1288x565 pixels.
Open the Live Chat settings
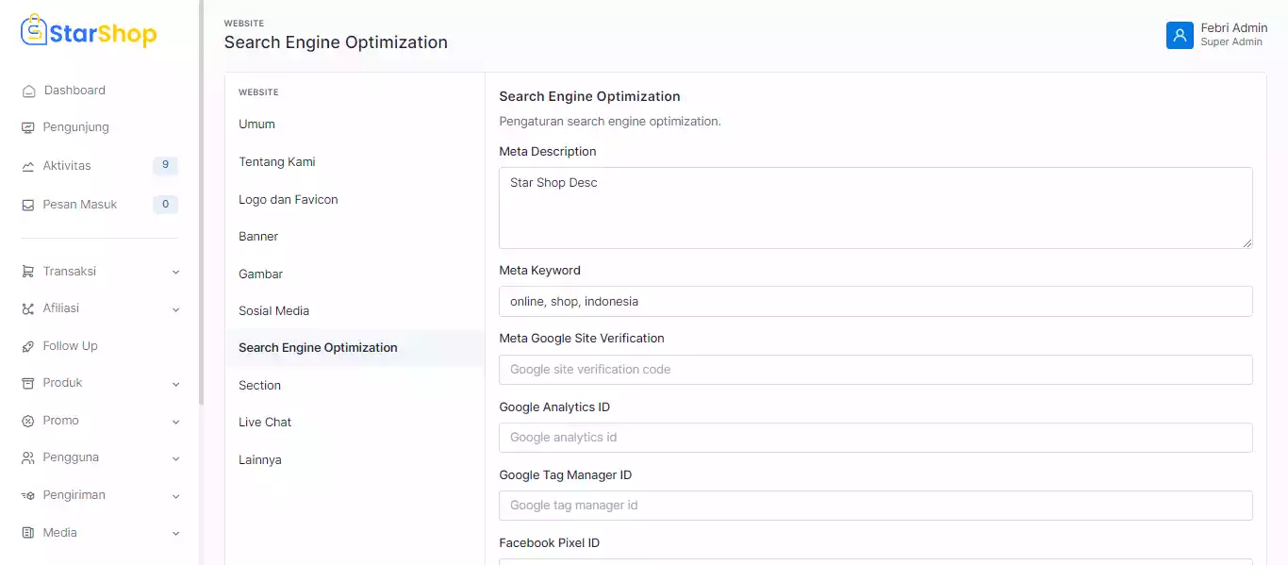coord(265,423)
